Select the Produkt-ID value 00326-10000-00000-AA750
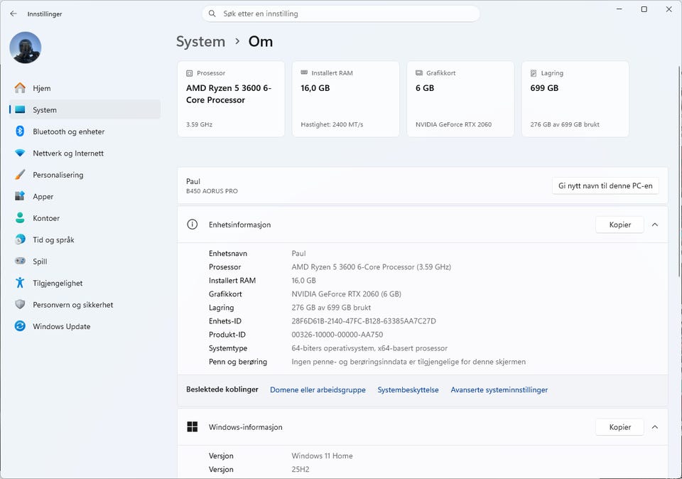682x479 pixels. click(x=337, y=335)
